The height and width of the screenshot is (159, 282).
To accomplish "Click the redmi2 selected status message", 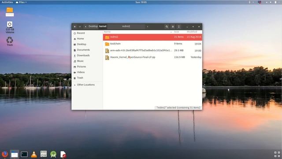I will [x=178, y=108].
